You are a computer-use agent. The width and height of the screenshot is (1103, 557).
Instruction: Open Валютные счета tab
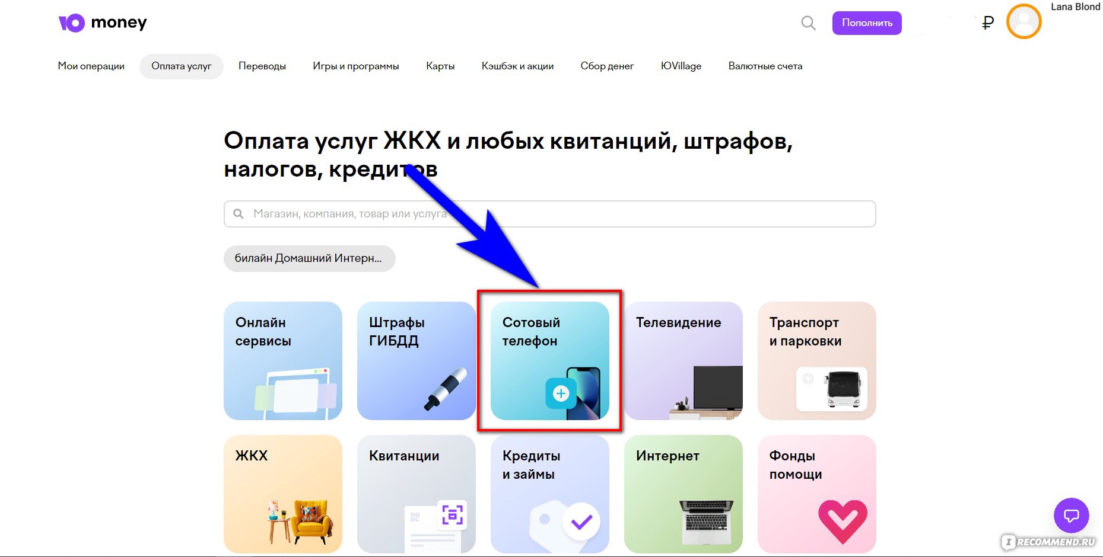[765, 66]
